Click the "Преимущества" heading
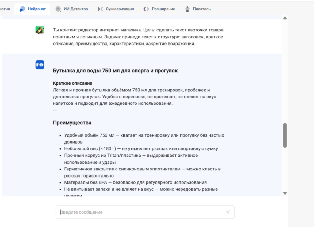This screenshot has width=314, height=227. point(72,123)
